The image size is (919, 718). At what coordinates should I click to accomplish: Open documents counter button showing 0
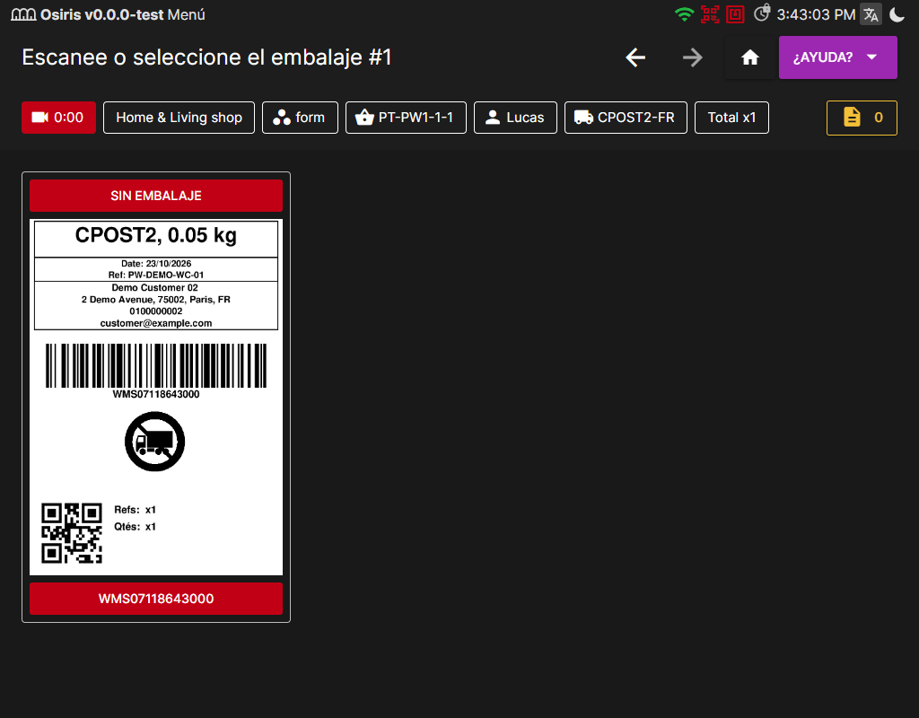pyautogui.click(x=862, y=118)
